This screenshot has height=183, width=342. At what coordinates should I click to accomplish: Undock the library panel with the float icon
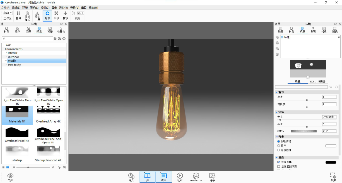point(61,24)
